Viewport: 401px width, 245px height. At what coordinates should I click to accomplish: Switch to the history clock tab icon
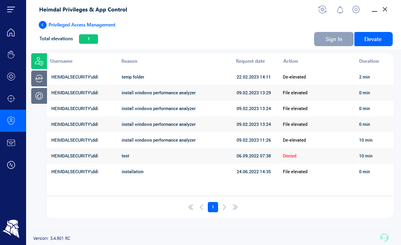39,96
